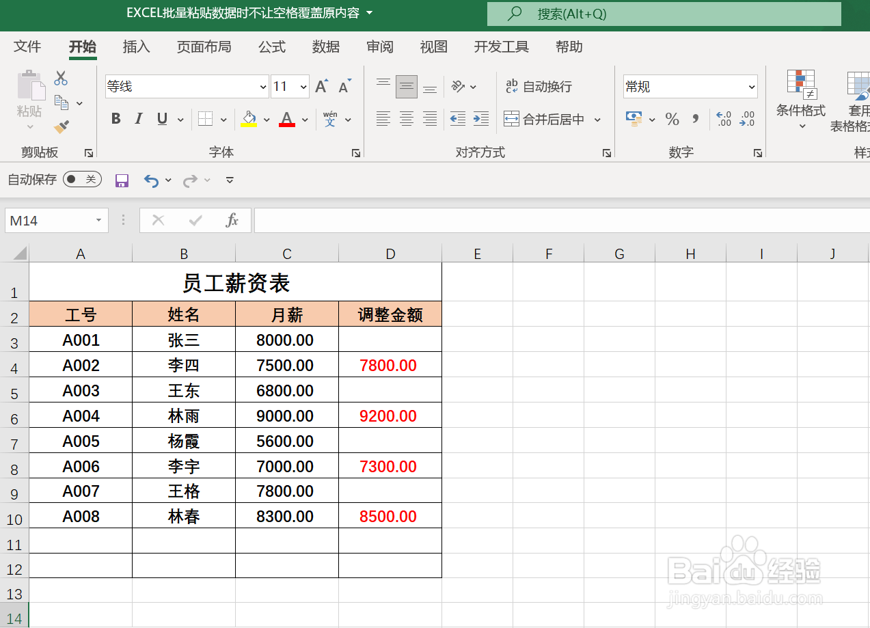Apply Percent Style to selection

tap(672, 119)
